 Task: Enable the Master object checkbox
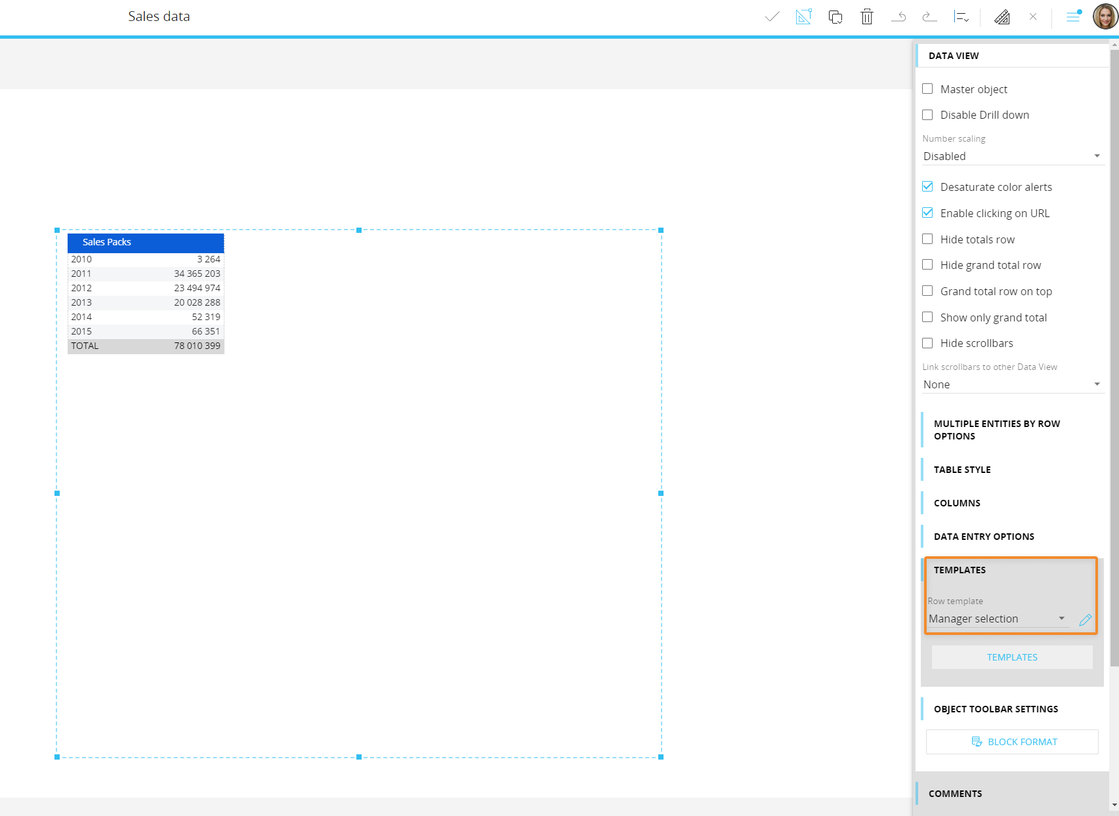point(927,89)
